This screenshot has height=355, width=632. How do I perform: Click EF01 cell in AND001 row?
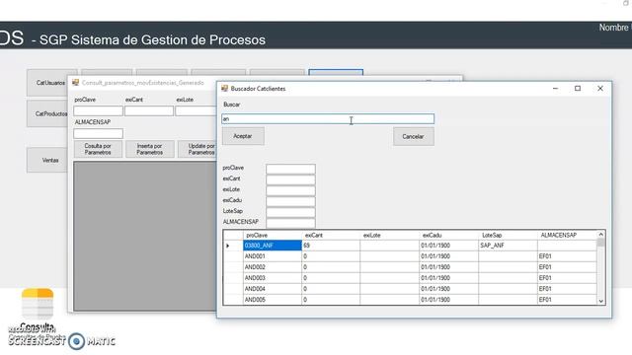[x=567, y=256]
